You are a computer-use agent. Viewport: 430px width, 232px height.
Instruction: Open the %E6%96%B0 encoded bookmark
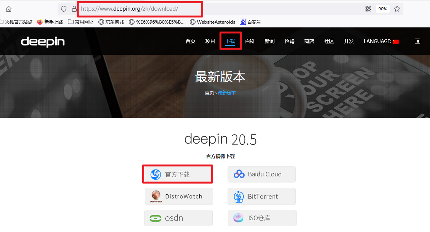tap(157, 22)
